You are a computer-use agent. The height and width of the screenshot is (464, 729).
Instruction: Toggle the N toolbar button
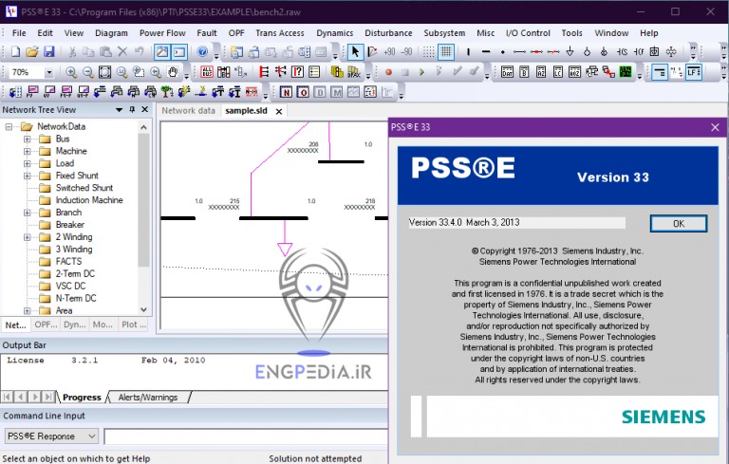point(286,92)
